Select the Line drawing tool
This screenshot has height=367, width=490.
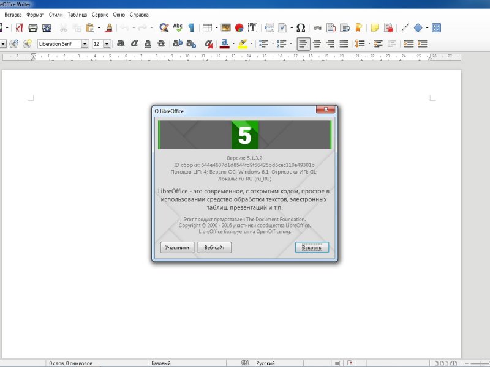[x=405, y=28]
